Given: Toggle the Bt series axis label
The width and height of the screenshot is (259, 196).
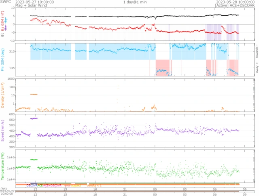Looking at the screenshot, I should point(2,35).
